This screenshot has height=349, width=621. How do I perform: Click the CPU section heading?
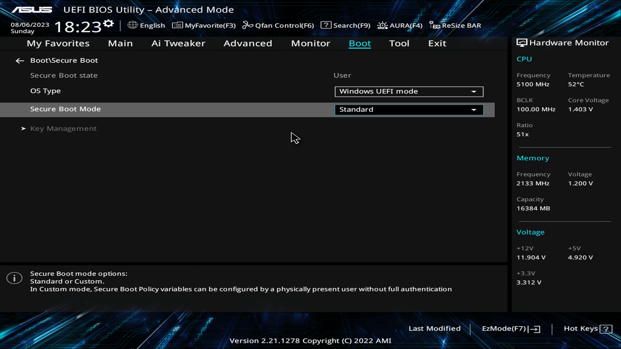(524, 59)
